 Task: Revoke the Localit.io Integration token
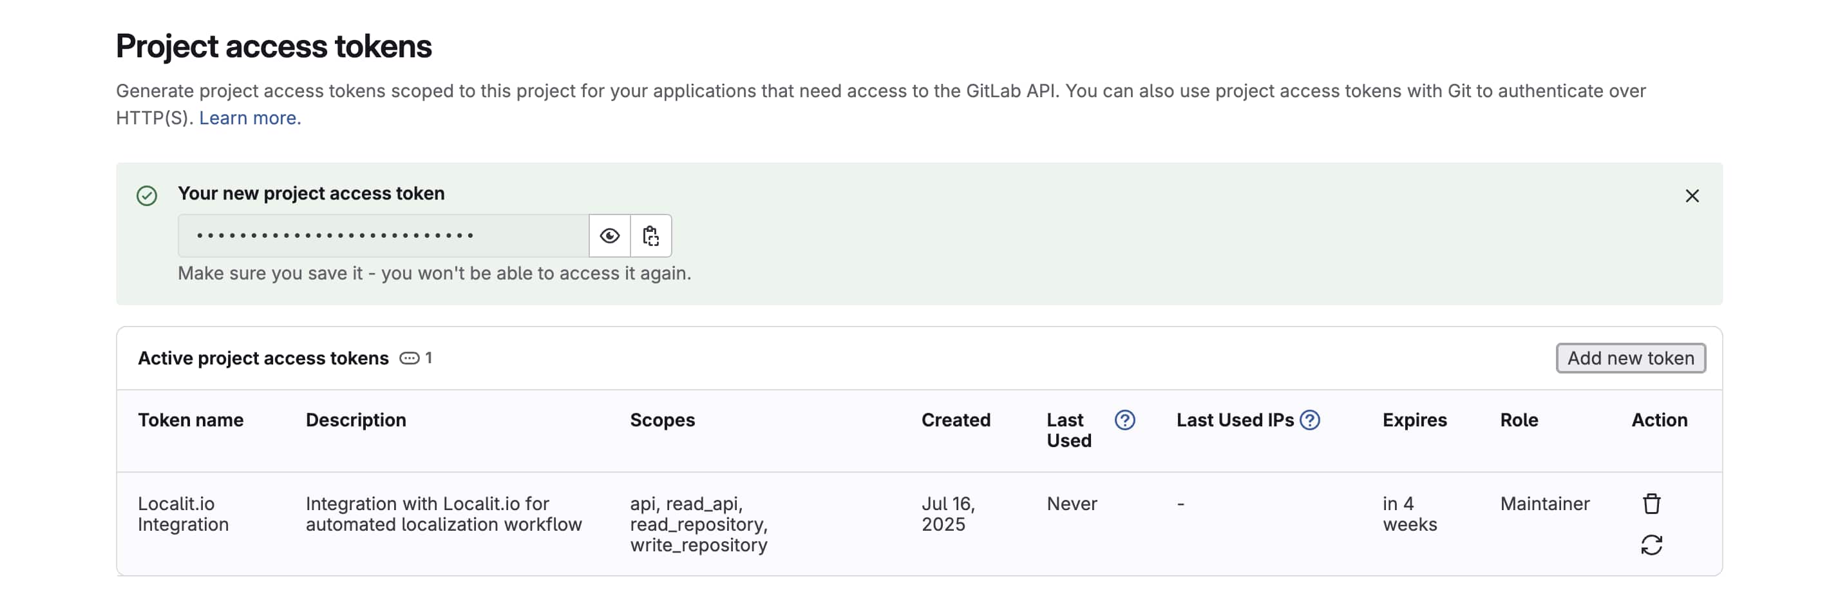(x=1651, y=504)
